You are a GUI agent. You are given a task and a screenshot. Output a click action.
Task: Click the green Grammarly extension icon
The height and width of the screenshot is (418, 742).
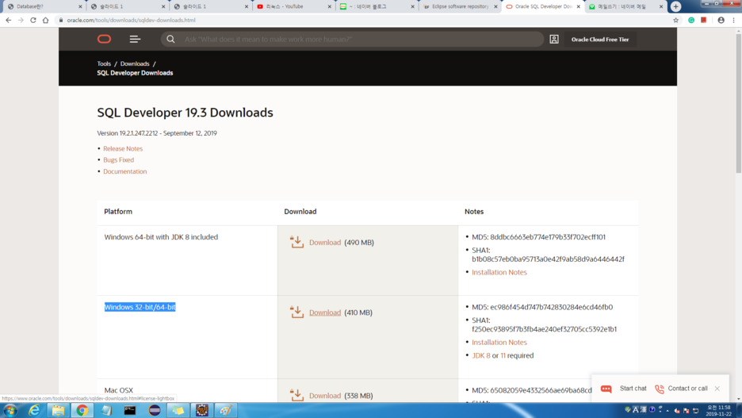(691, 21)
